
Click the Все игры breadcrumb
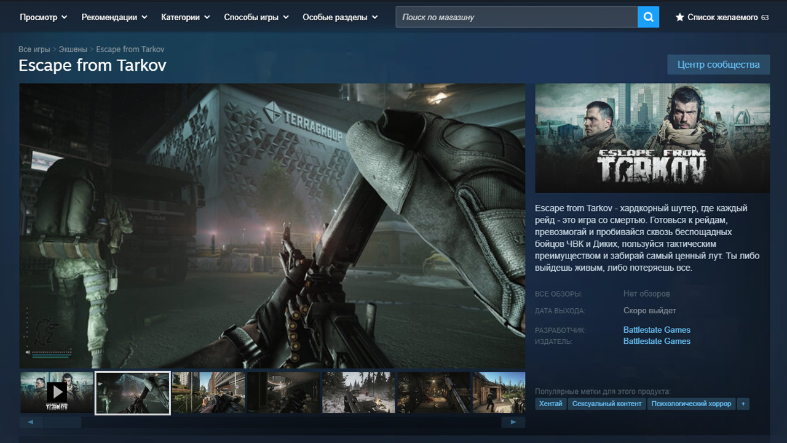coord(34,49)
